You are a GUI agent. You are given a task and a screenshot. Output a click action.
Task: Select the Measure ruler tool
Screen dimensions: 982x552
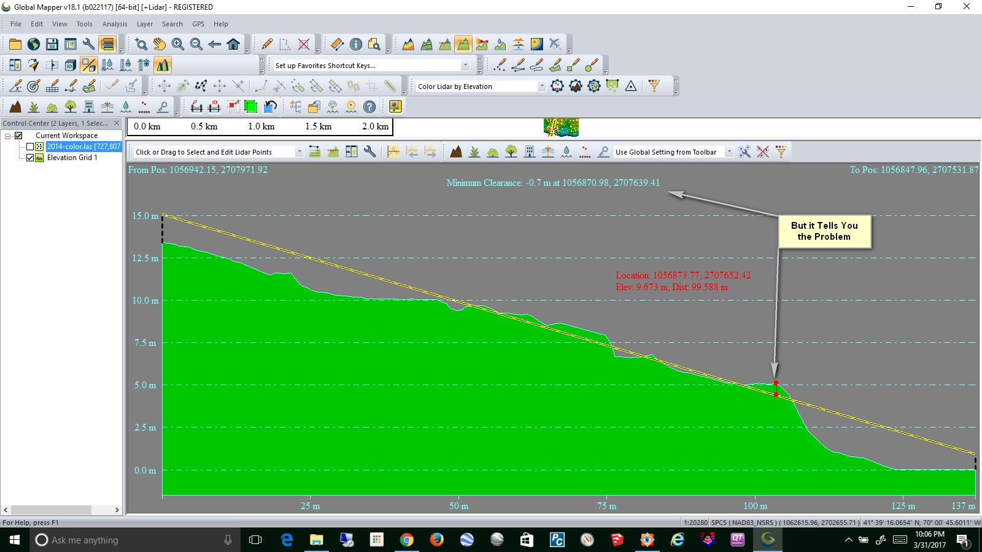point(338,44)
